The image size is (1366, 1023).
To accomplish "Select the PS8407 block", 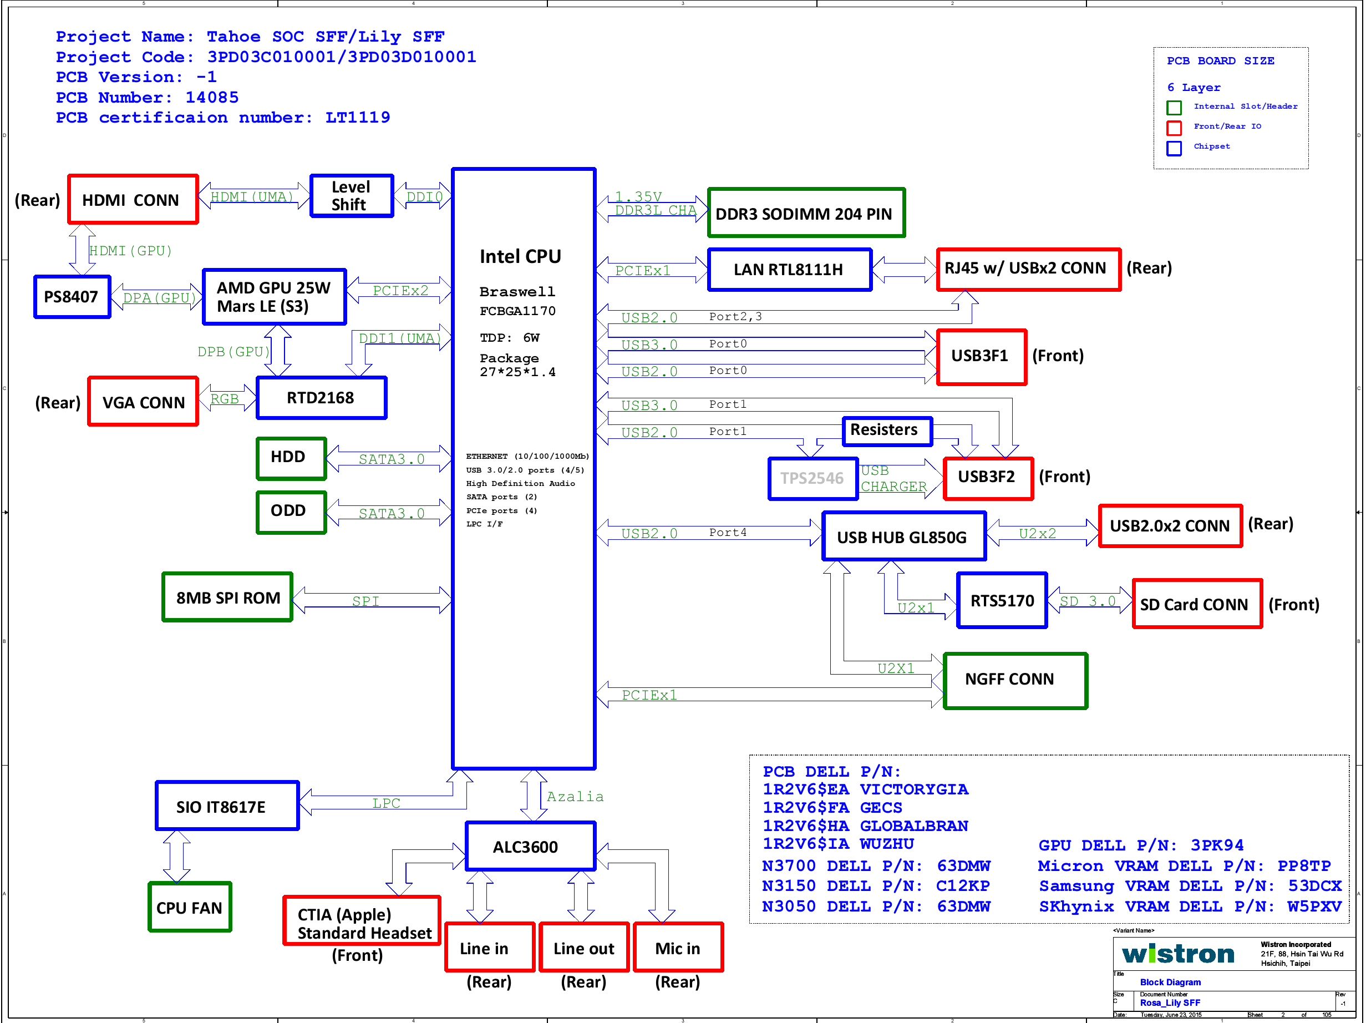I will [x=72, y=297].
